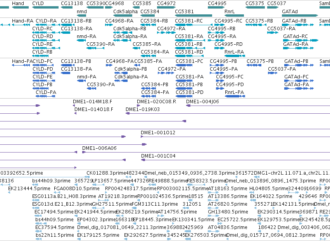This screenshot has height=241, width=330.
Task: Click the DME1-014M18.F BAC end label
Action: [x=92, y=102]
